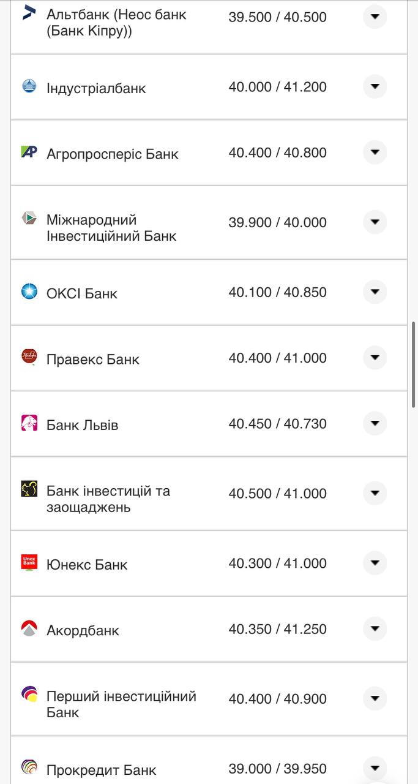
Task: Click the Індустріалбанк logo icon
Action: point(29,86)
